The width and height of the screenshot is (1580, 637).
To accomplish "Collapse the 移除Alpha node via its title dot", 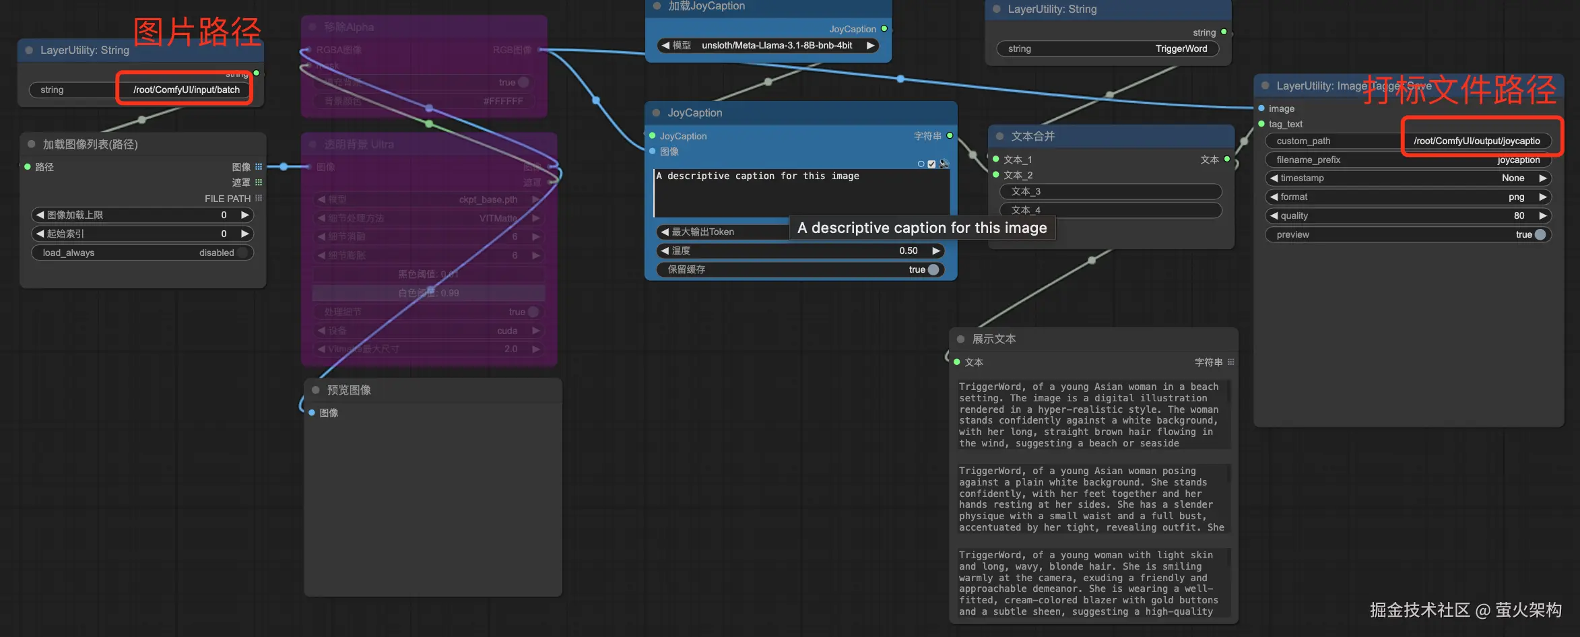I will pos(313,27).
